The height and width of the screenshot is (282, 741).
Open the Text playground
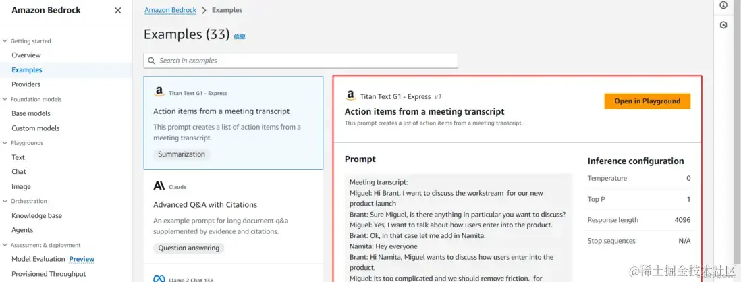tap(18, 157)
